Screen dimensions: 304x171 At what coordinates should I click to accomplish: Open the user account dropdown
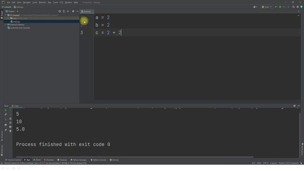(255, 7)
